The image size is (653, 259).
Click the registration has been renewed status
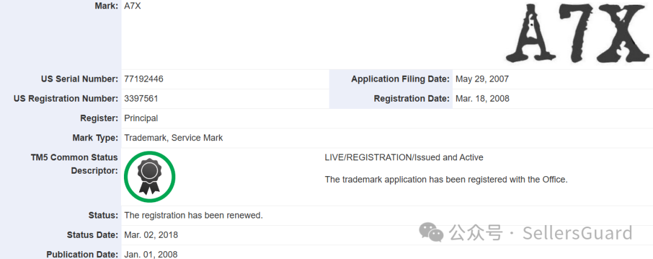[193, 215]
